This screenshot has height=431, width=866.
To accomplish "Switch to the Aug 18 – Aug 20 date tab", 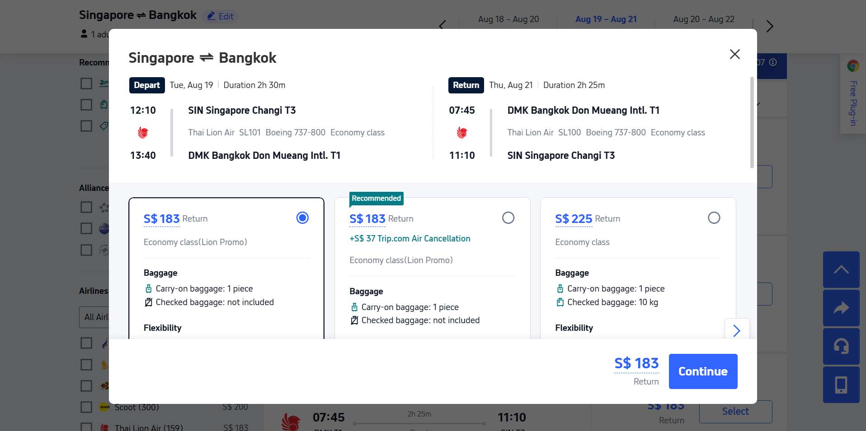I will pos(508,19).
